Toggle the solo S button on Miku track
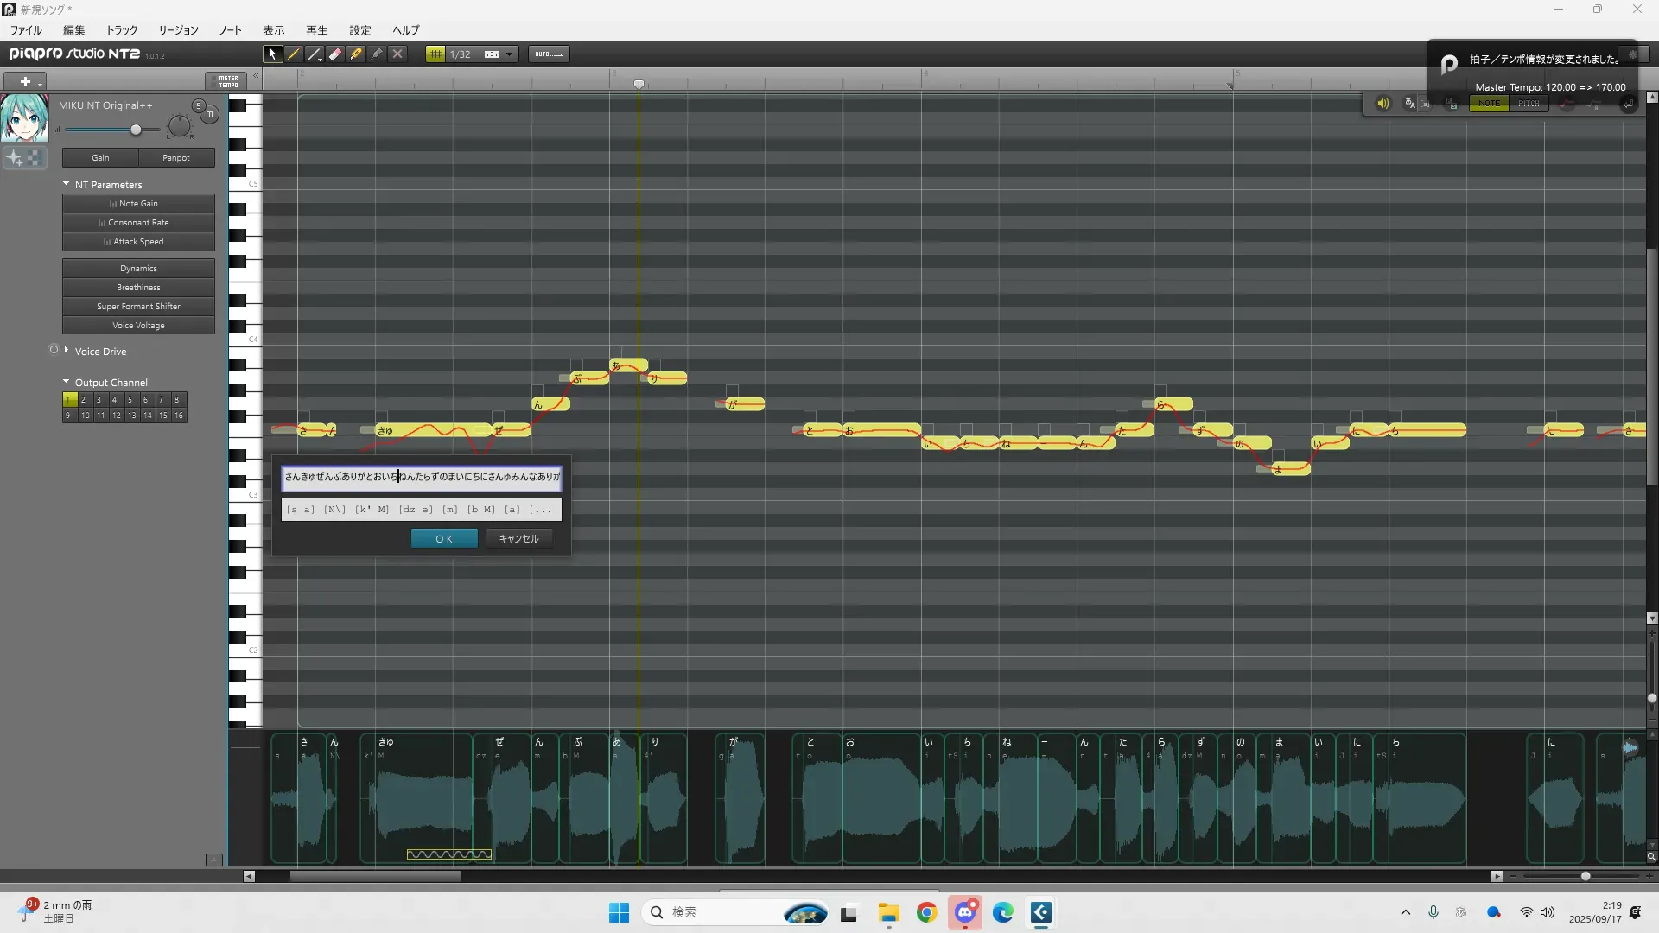1659x933 pixels. click(199, 105)
